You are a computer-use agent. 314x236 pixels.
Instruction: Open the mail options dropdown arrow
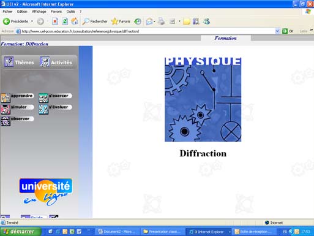point(154,21)
